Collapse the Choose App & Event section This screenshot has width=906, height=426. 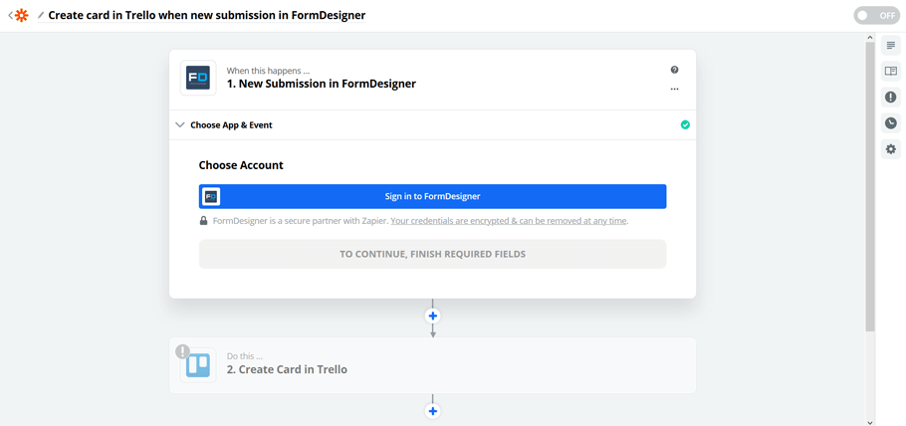pos(180,124)
